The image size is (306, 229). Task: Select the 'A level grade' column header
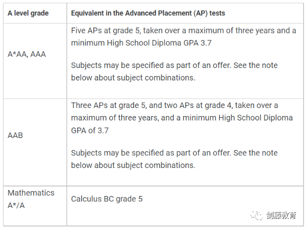(28, 13)
